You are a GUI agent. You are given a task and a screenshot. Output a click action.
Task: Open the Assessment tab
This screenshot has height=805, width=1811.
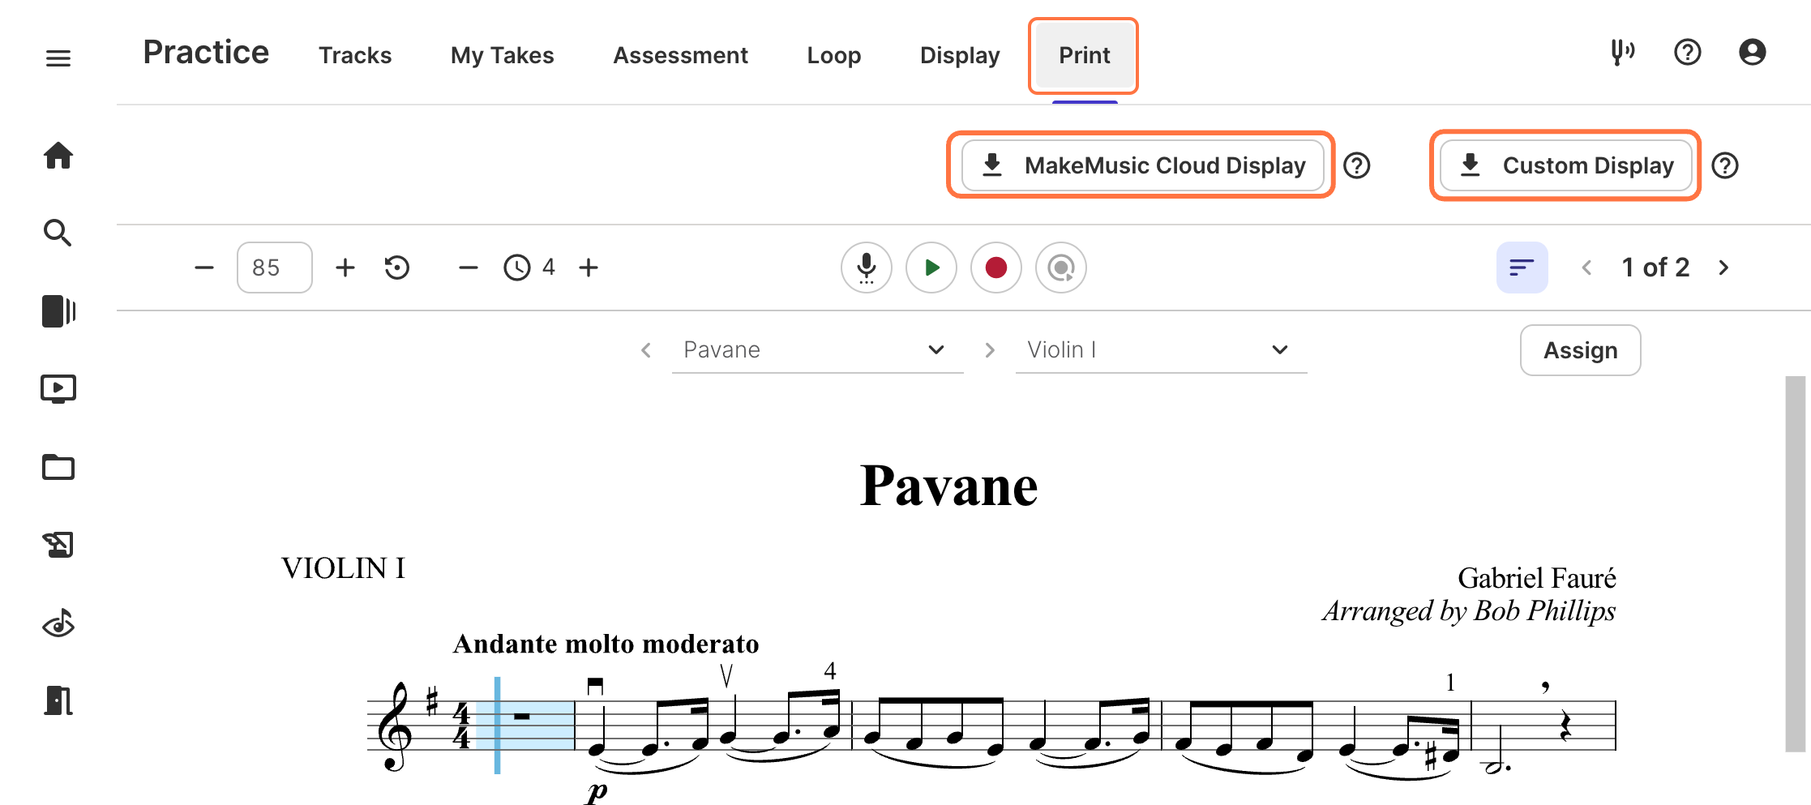coord(680,55)
